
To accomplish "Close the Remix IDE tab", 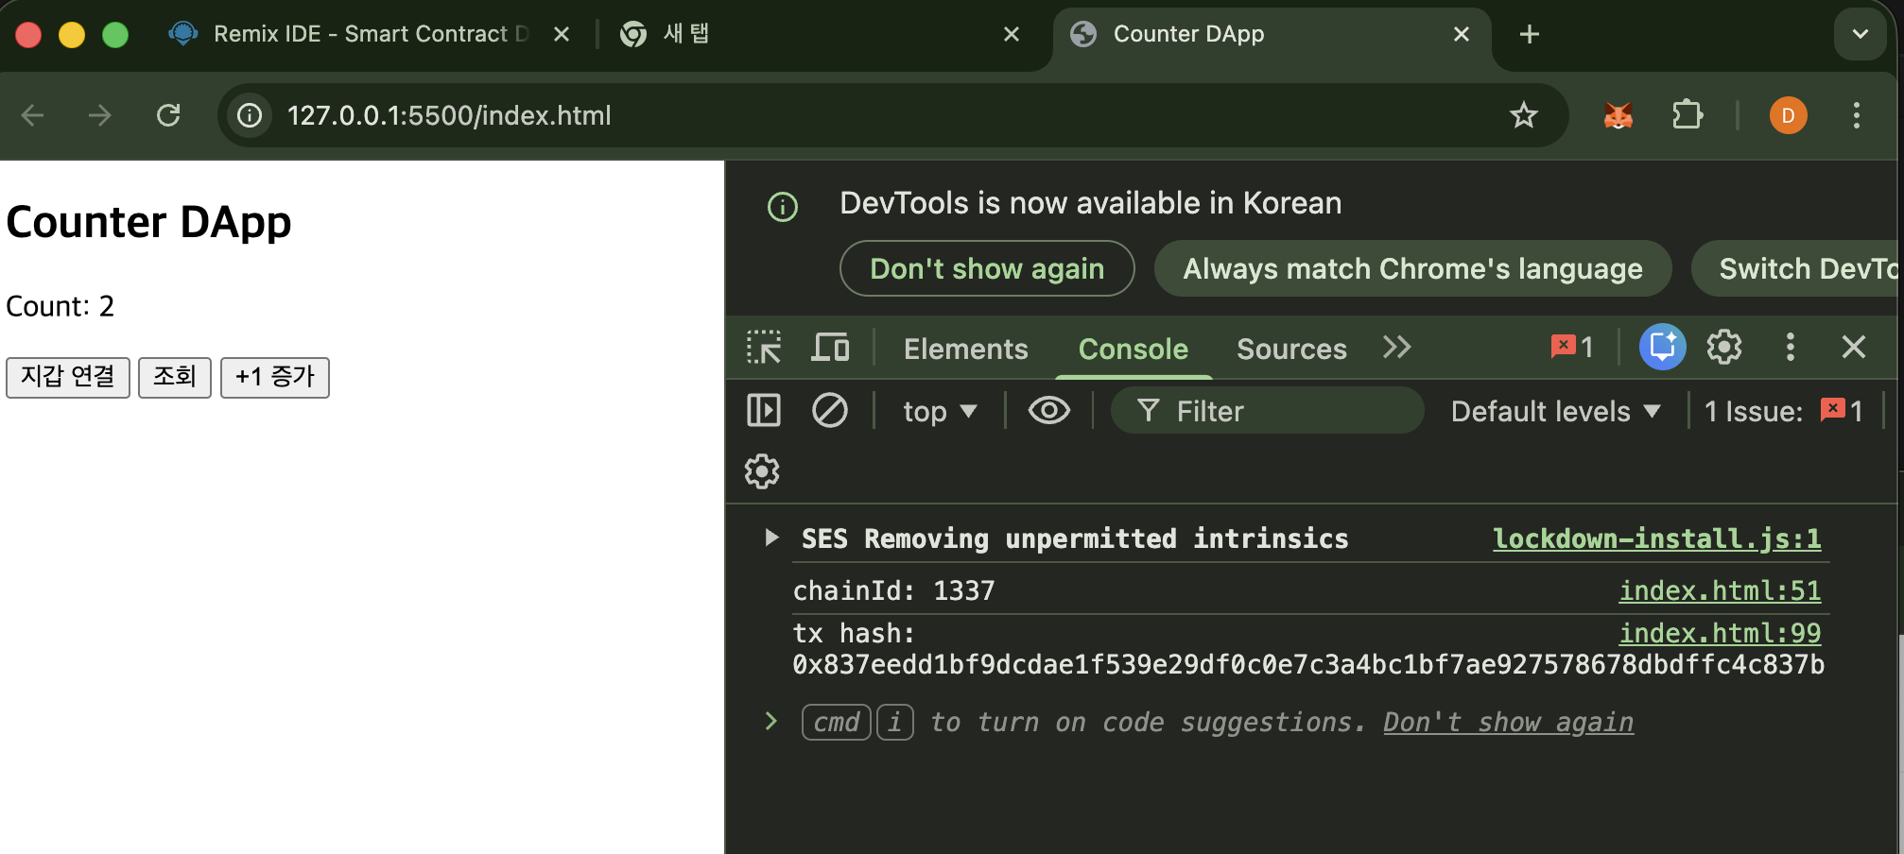I will click(x=562, y=35).
